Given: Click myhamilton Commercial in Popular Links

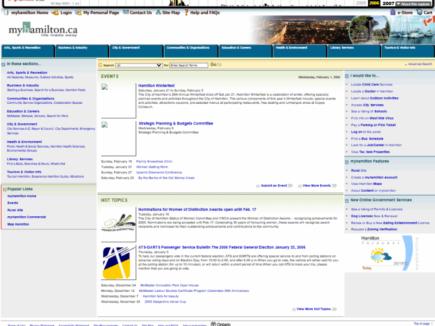Looking at the screenshot, I should click(27, 217).
